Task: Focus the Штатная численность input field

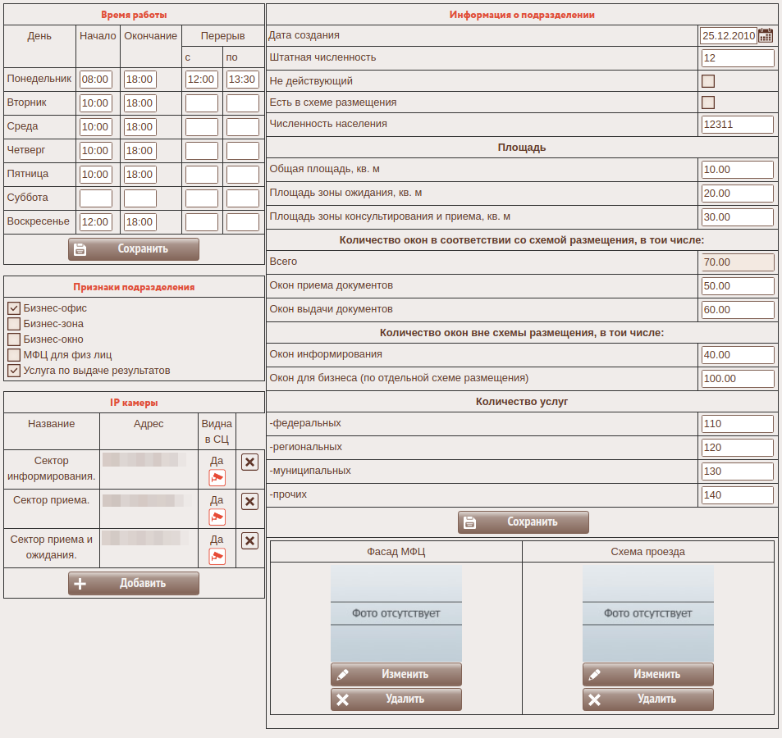Action: (x=738, y=58)
